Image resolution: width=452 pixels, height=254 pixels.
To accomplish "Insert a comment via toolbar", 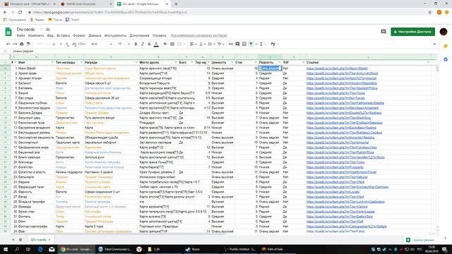I will click(x=237, y=44).
